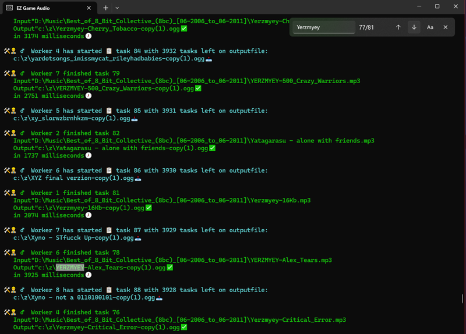Click the green checkmark after Yerzmyey-16Kb-copy(1).ogg
Viewport: 466px width, 334px height.
tap(149, 208)
